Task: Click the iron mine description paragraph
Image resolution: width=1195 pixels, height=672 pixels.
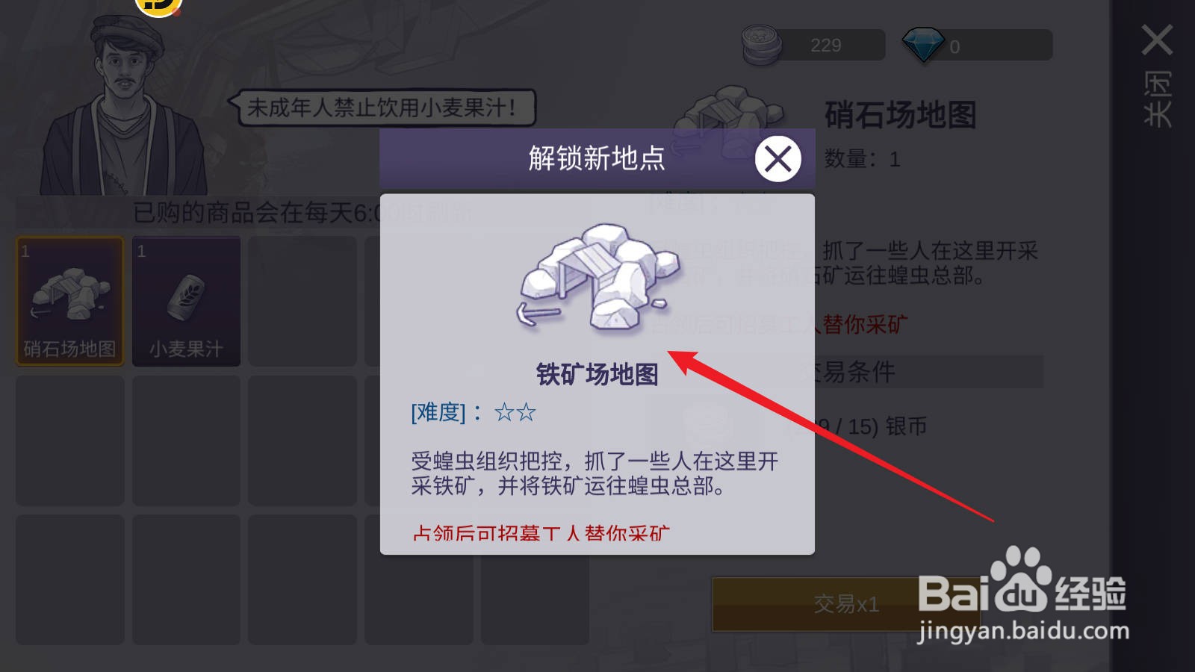Action: (x=595, y=473)
